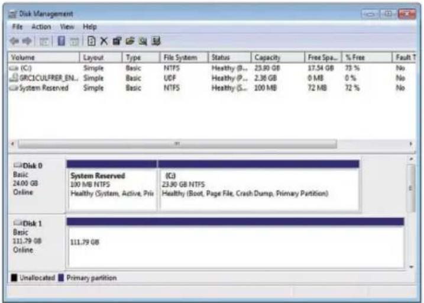The height and width of the screenshot is (303, 424).
Task: Click the black Unallocated legend swatch
Action: [x=14, y=278]
